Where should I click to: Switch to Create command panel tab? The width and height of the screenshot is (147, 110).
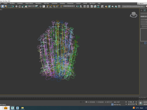(141, 10)
